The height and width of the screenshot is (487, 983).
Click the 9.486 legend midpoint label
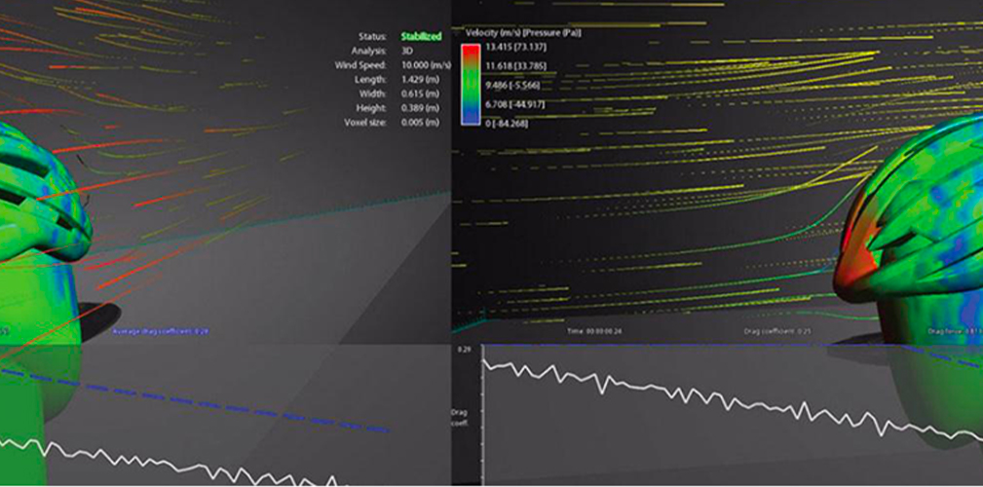519,84
